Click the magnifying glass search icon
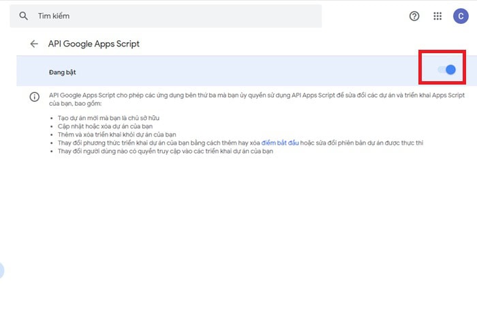The image size is (477, 309). click(x=25, y=16)
